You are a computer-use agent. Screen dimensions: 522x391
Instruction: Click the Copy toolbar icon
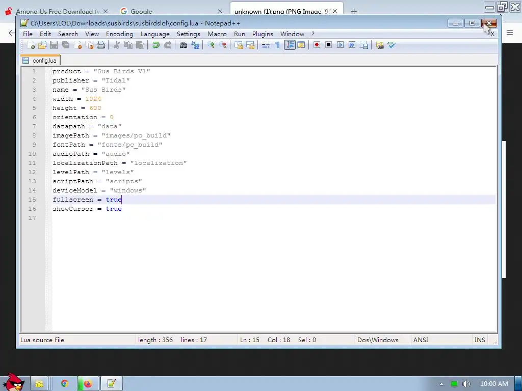128,45
